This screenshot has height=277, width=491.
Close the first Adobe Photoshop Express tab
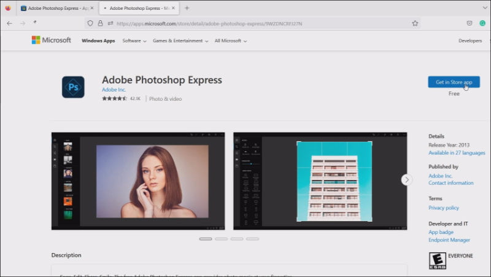coord(91,8)
